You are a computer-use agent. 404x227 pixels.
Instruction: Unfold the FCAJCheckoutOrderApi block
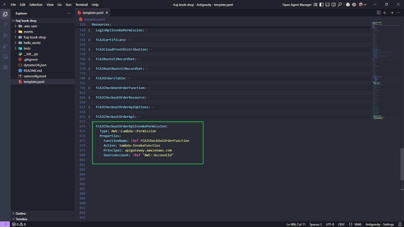(89, 117)
